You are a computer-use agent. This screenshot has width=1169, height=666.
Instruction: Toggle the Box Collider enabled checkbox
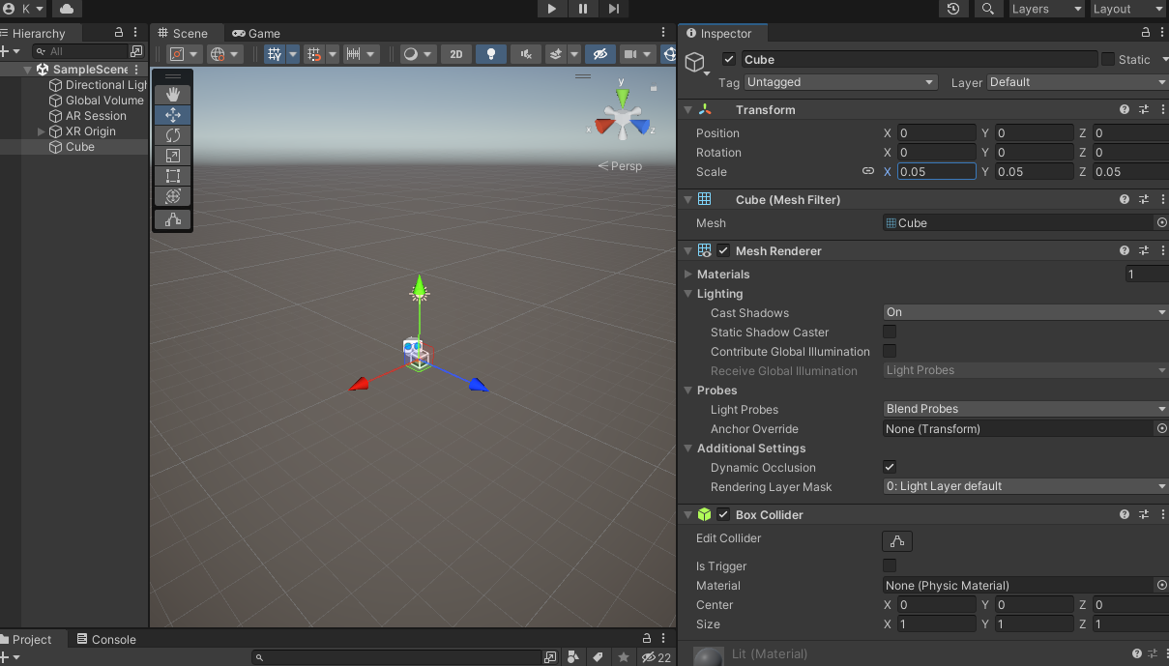(723, 515)
